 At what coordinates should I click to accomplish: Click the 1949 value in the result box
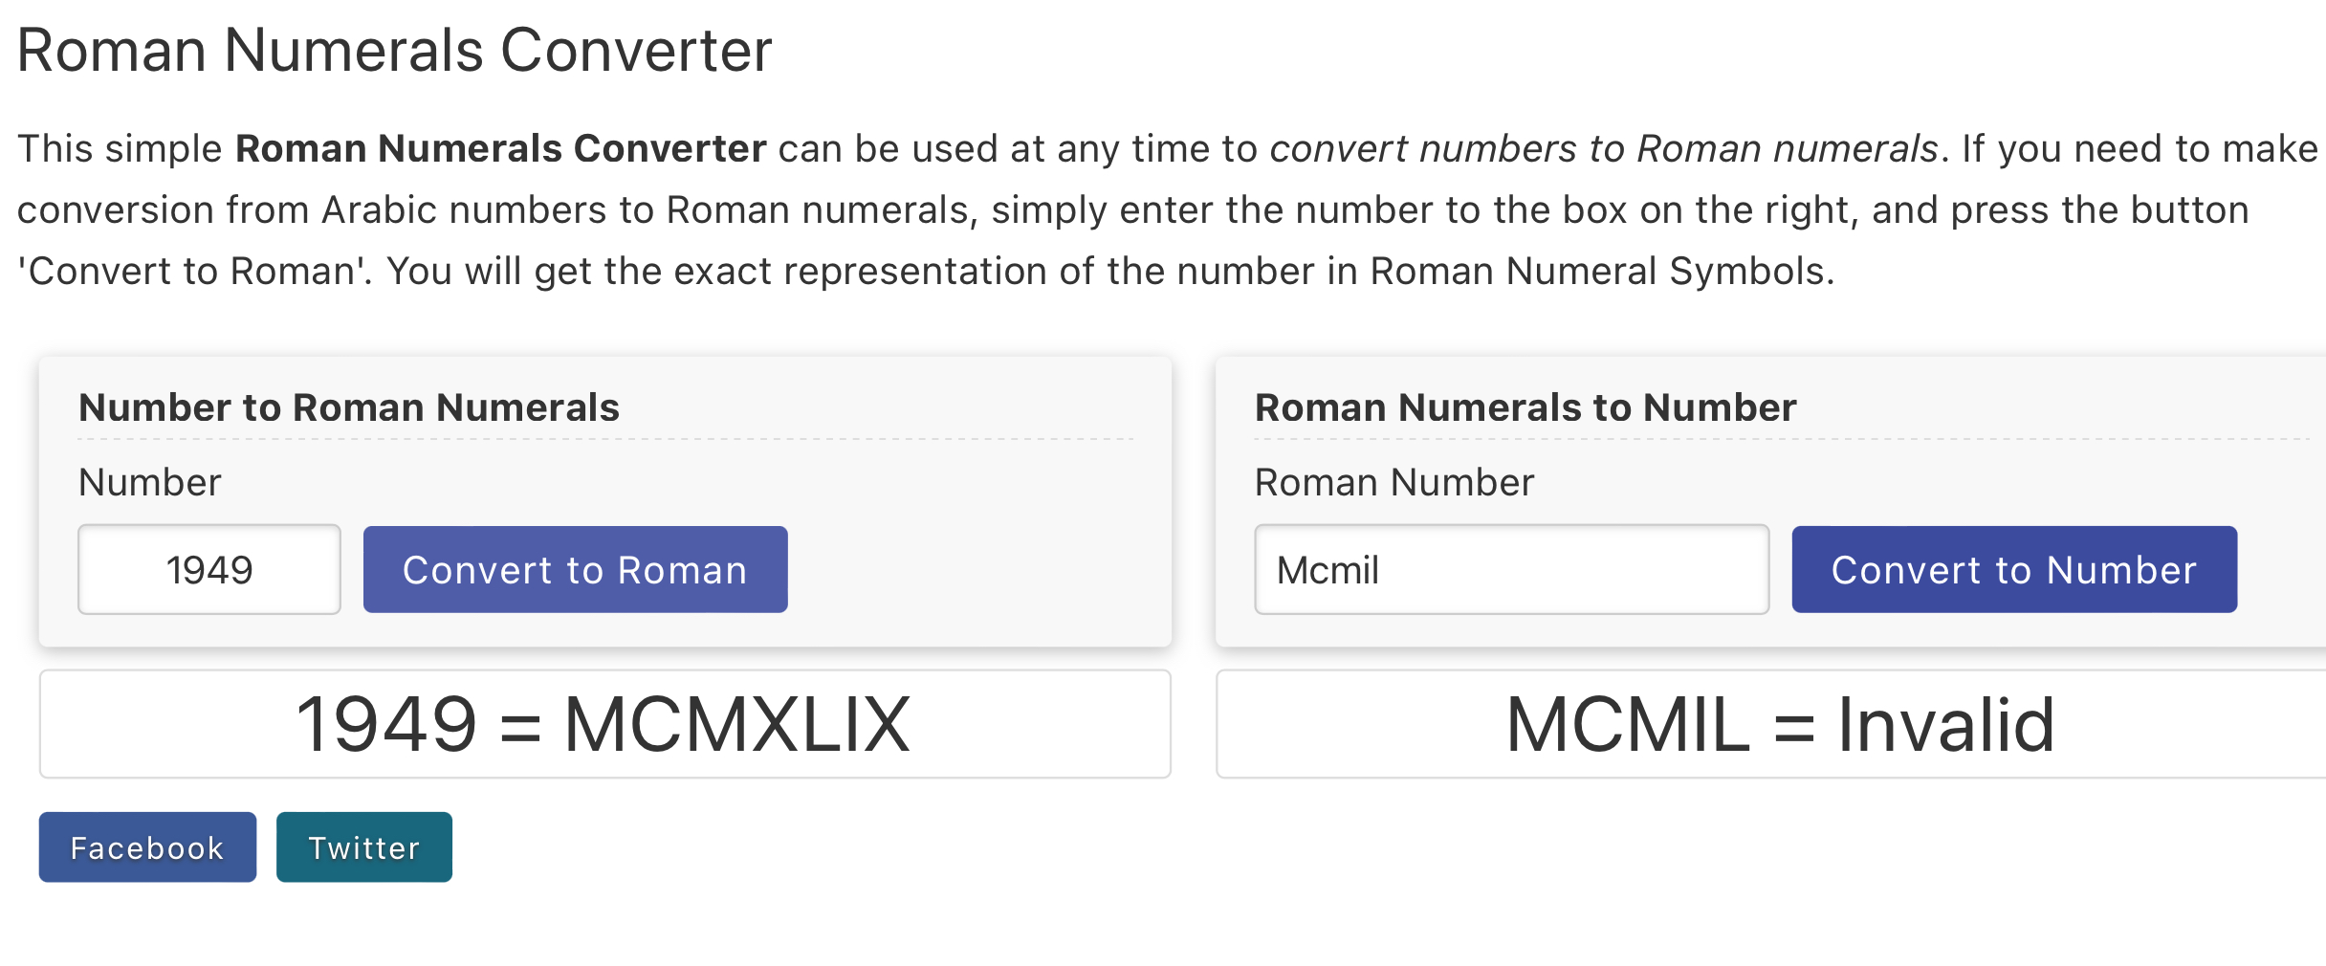(386, 725)
